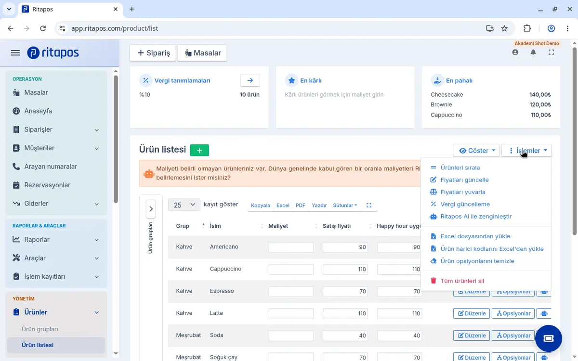
Task: Click the percent icon in Vergi tanımlamaları card
Action: coord(145,80)
